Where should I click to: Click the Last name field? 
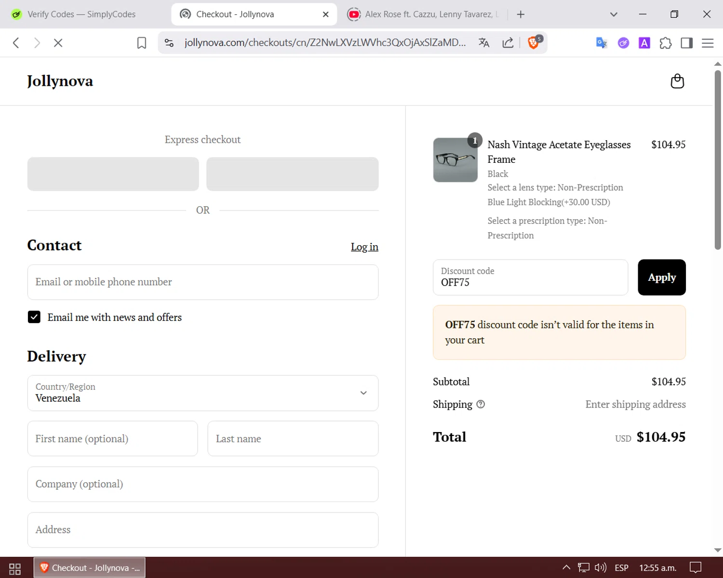[x=293, y=439]
